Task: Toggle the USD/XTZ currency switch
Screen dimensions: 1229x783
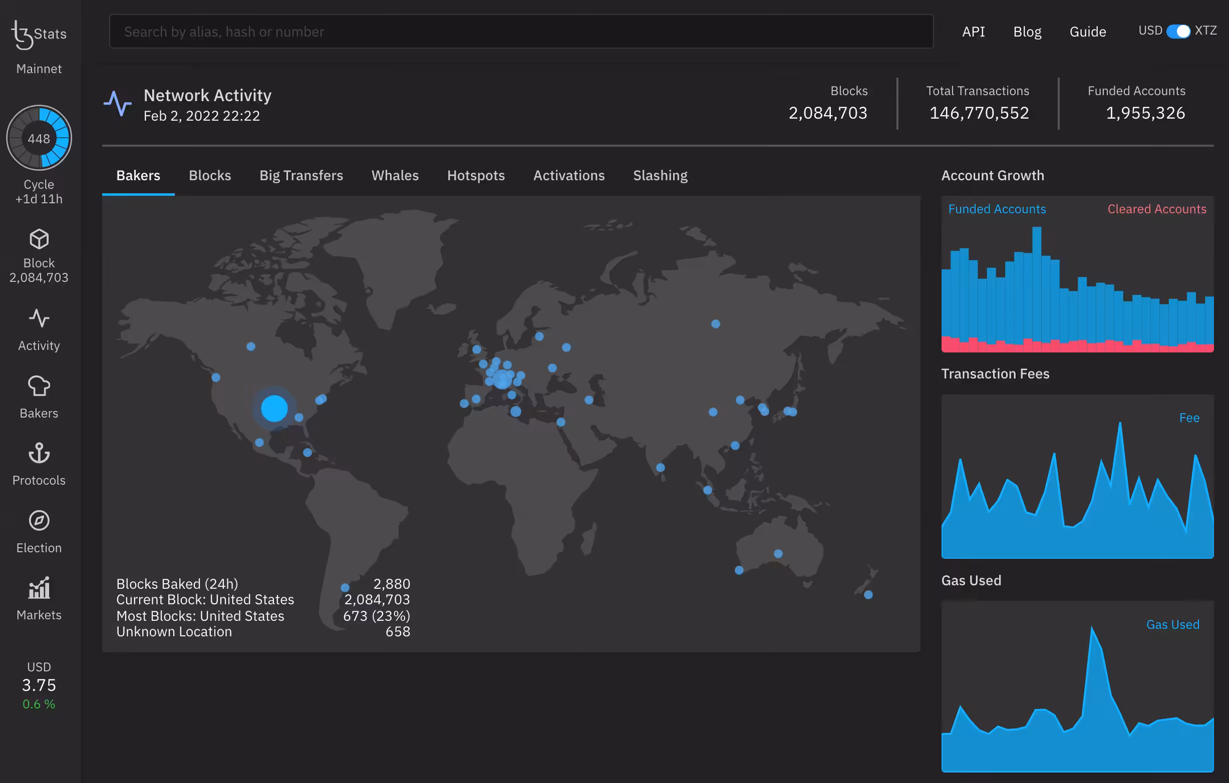Action: point(1178,31)
